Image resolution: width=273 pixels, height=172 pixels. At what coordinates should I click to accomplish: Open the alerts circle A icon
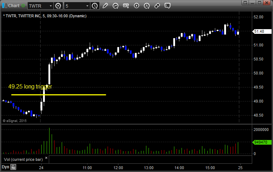coord(147,6)
